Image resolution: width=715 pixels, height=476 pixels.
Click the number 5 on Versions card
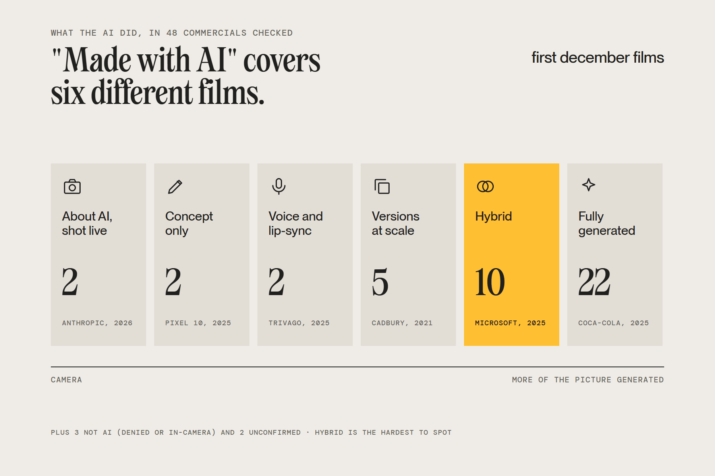[380, 282]
